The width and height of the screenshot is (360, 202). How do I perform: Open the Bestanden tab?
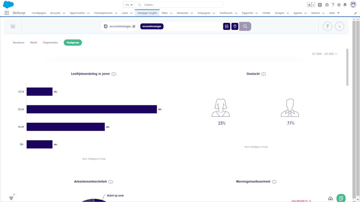pyautogui.click(x=183, y=13)
